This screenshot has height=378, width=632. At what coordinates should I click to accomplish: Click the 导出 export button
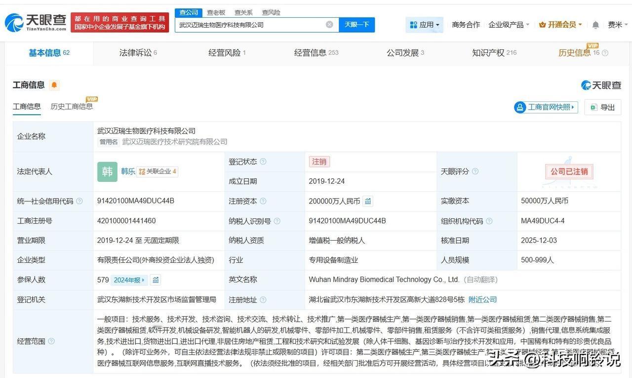coord(603,107)
